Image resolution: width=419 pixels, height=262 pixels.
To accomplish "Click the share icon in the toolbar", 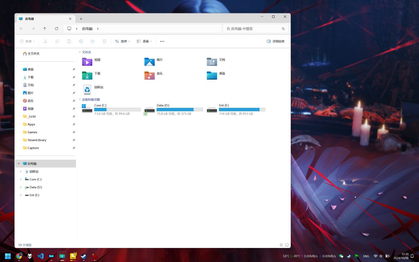I will click(93, 41).
